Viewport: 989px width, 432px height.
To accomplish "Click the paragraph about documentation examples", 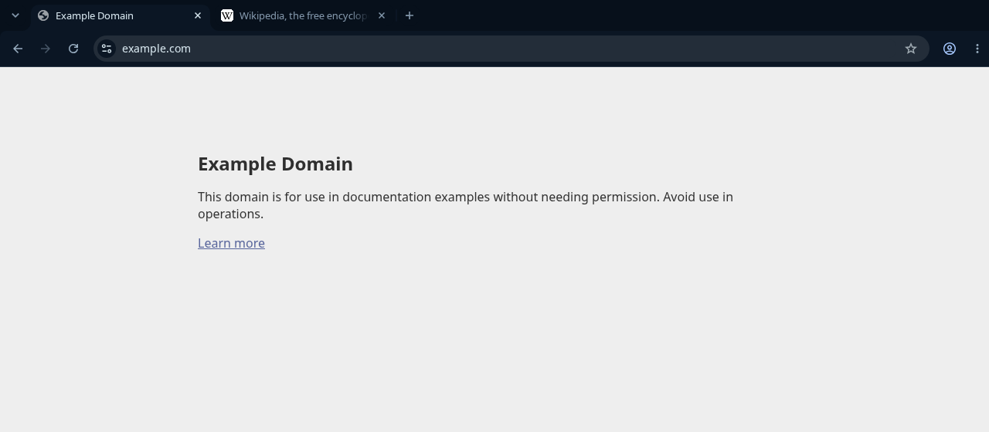I will pos(465,205).
